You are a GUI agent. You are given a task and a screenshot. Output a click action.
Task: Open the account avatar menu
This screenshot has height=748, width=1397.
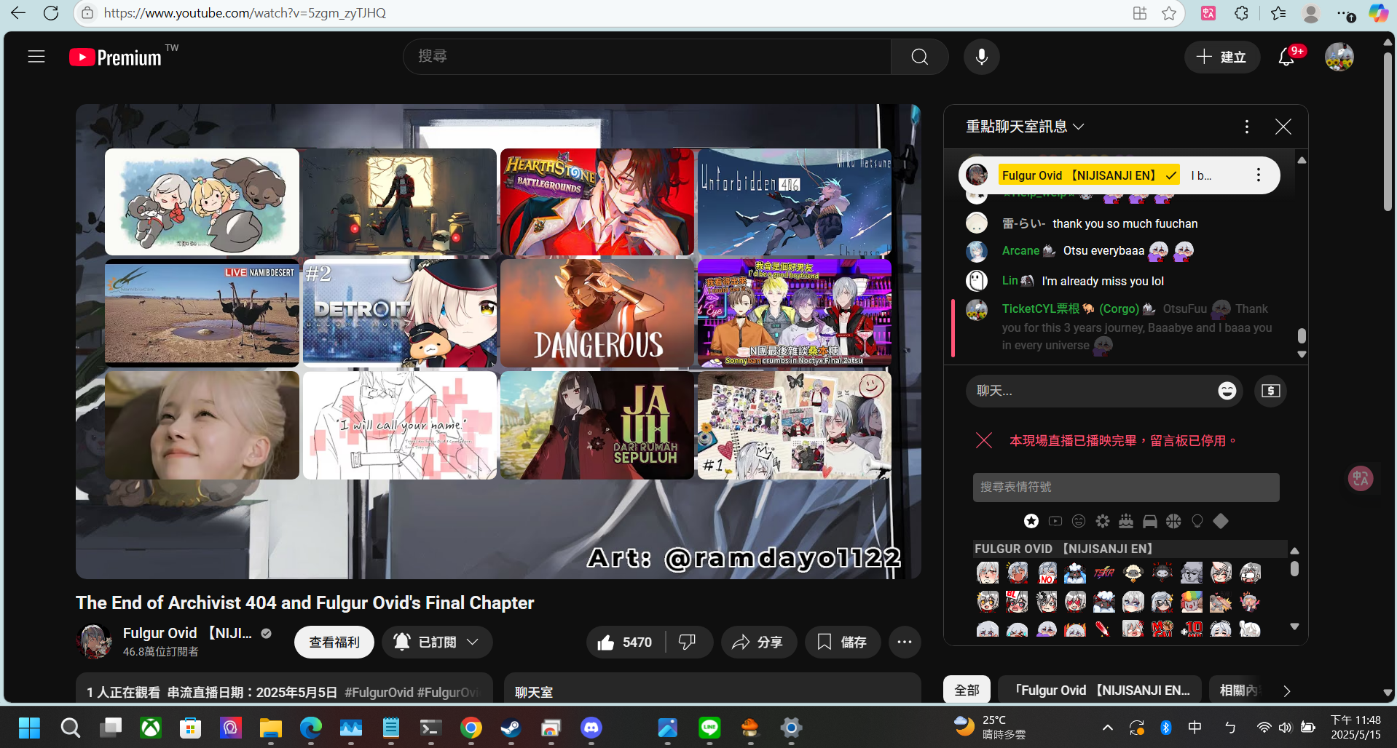pos(1339,57)
